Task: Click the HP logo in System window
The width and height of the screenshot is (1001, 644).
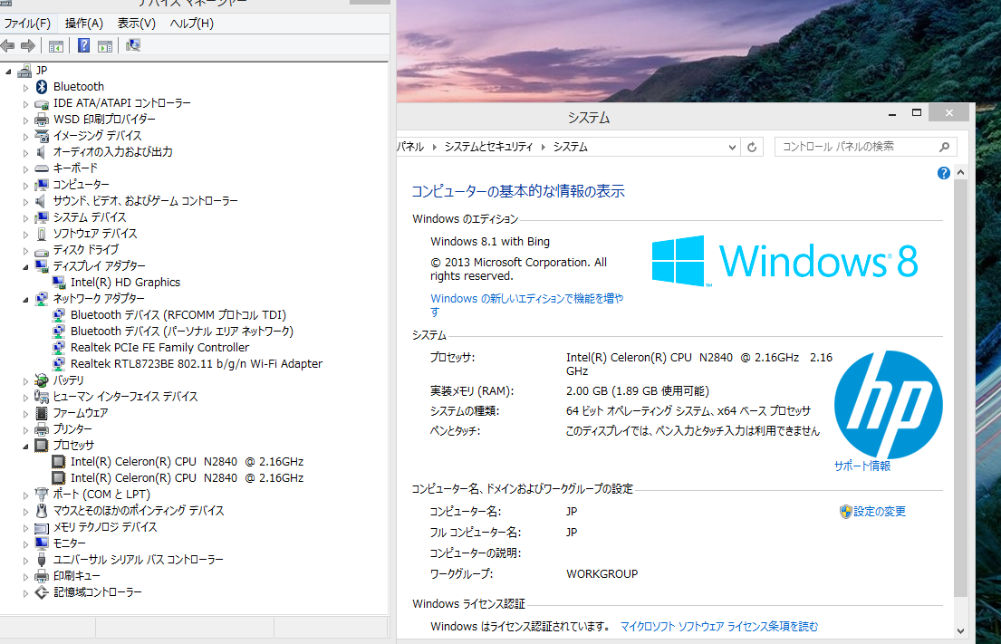Action: coord(888,405)
